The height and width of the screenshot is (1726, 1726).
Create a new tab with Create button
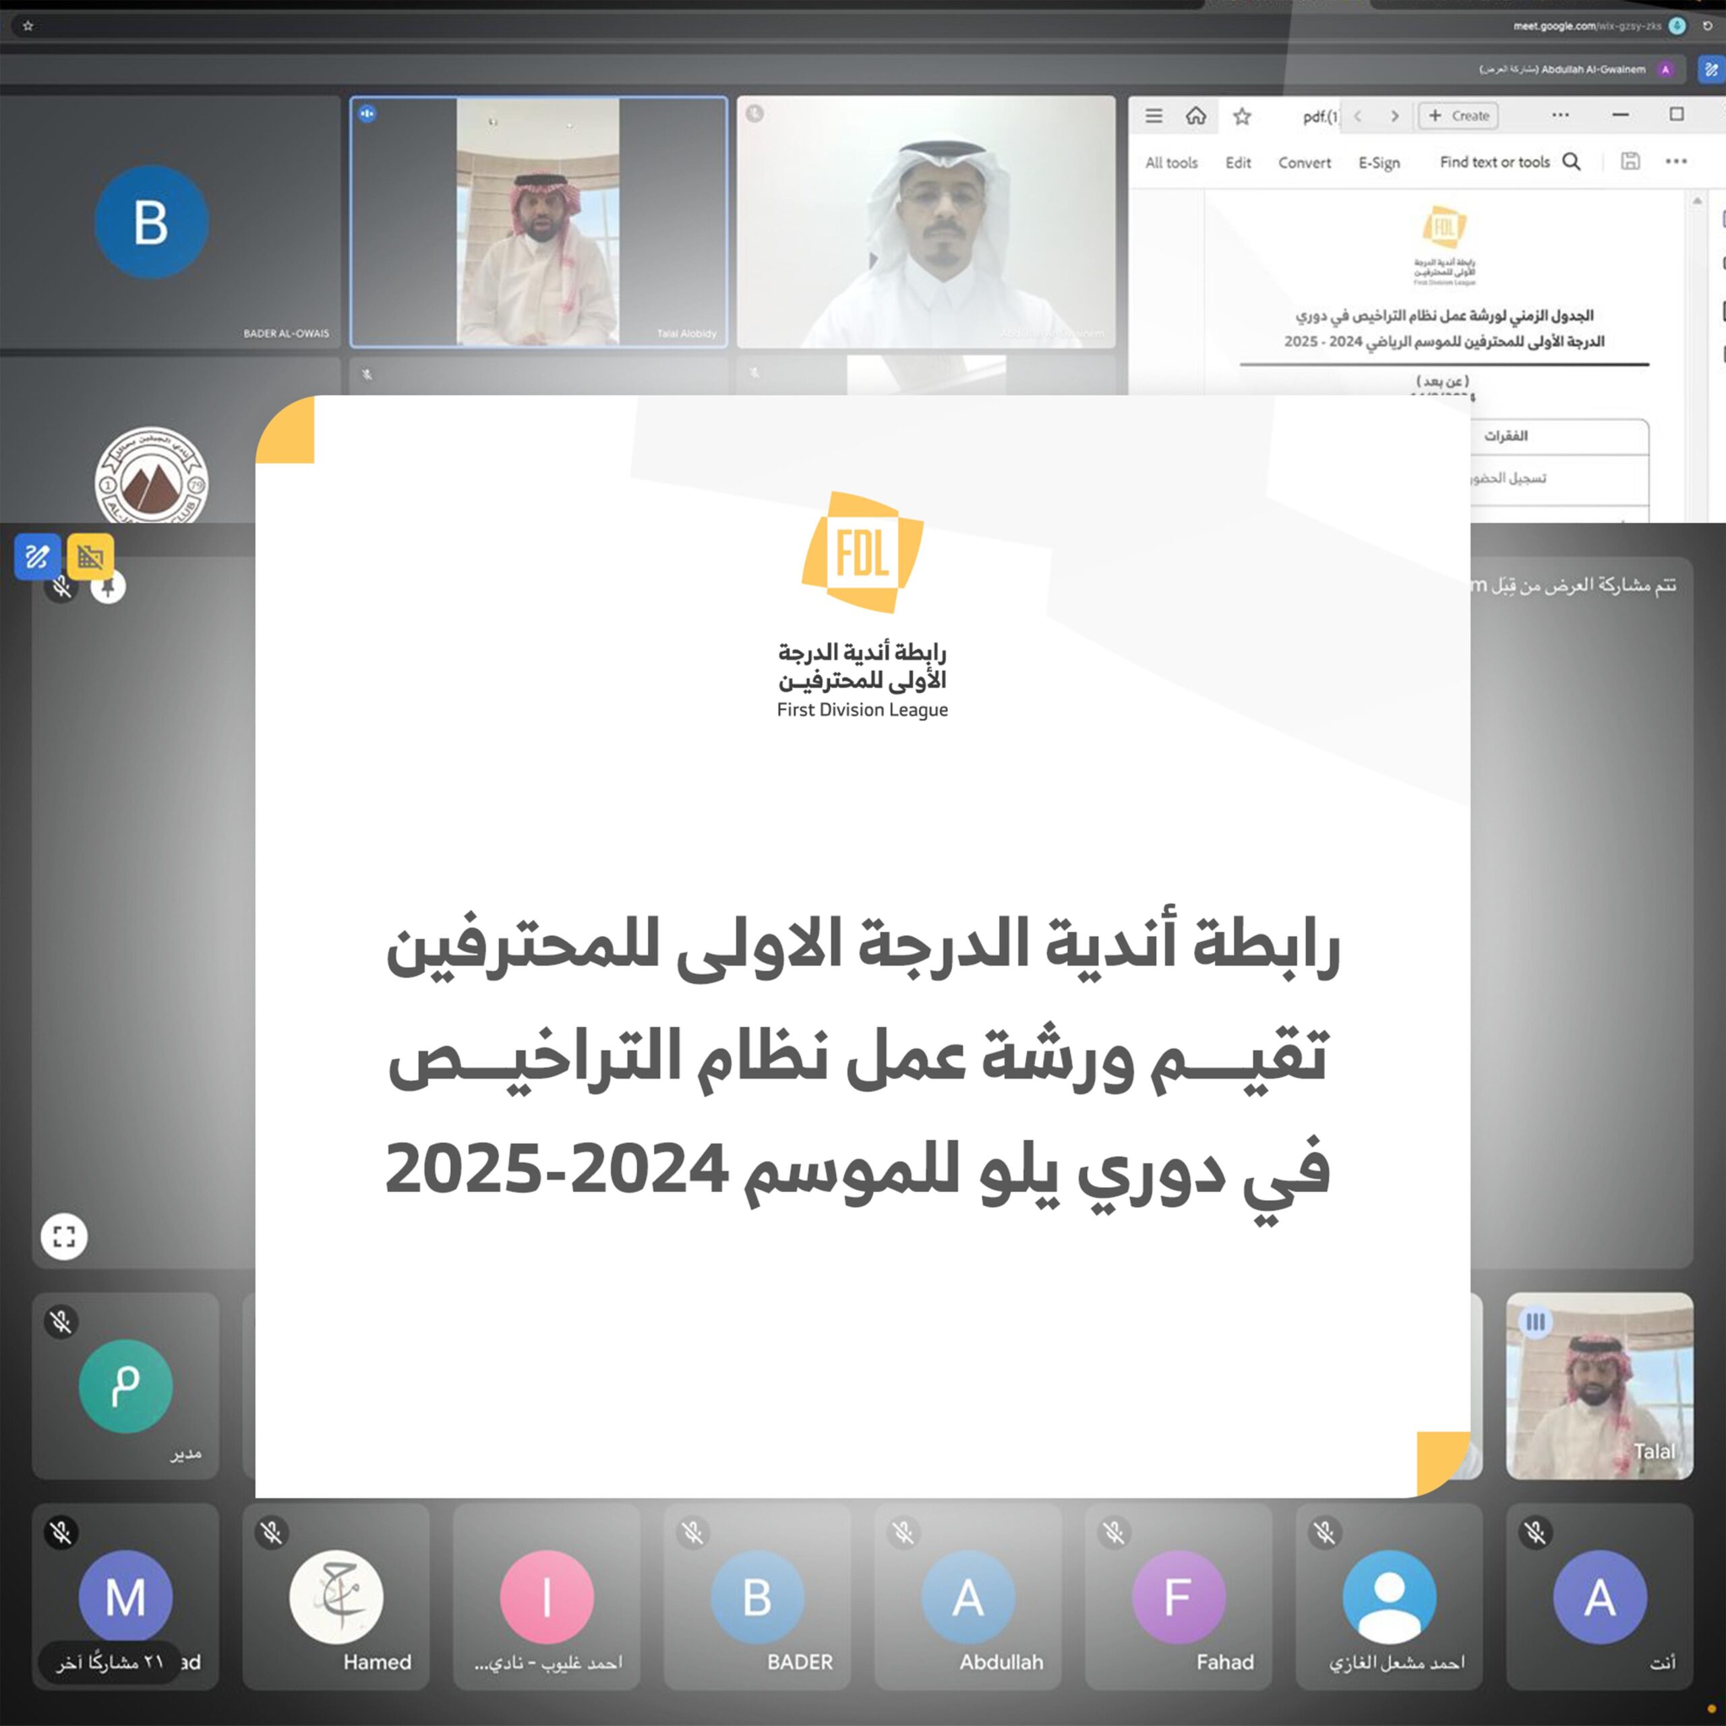1458,115
